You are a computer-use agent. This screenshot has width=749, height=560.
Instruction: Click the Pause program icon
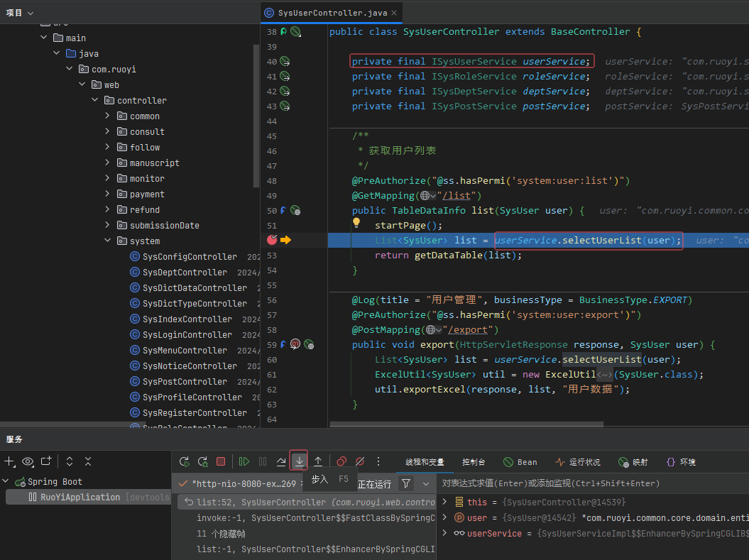click(263, 461)
